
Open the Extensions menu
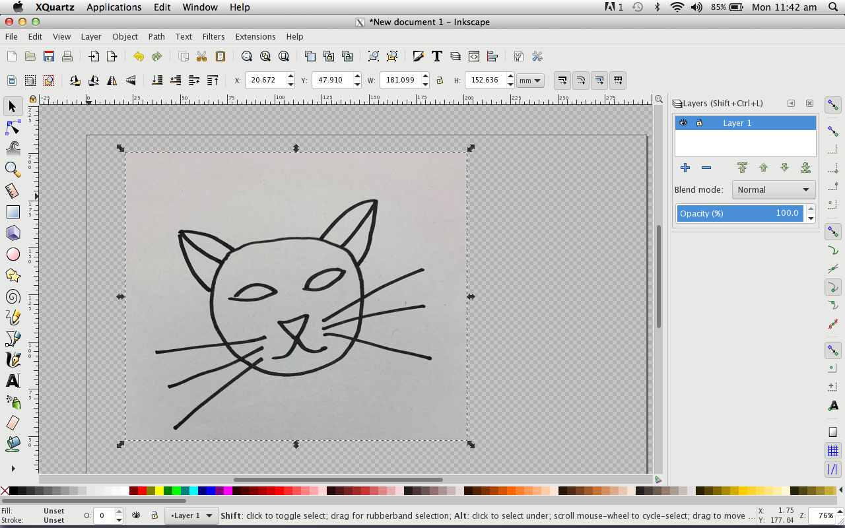255,36
